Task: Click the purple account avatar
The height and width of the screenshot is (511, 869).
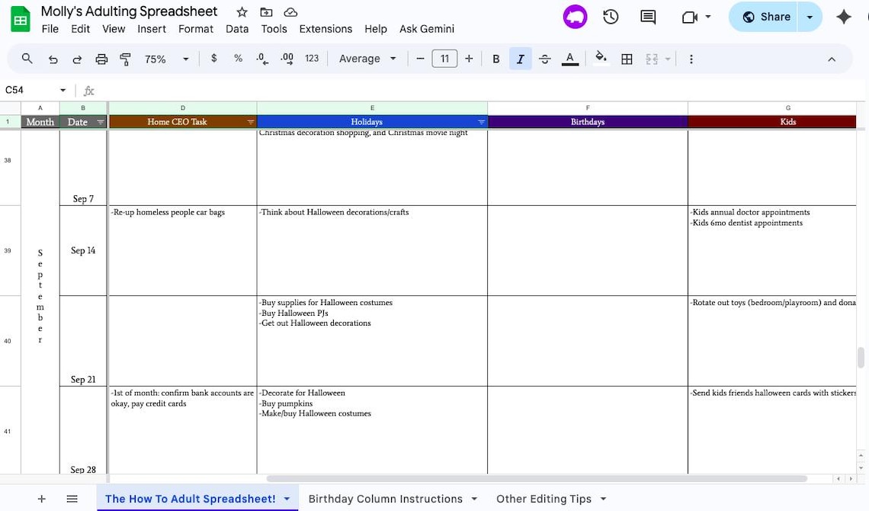Action: pyautogui.click(x=575, y=17)
